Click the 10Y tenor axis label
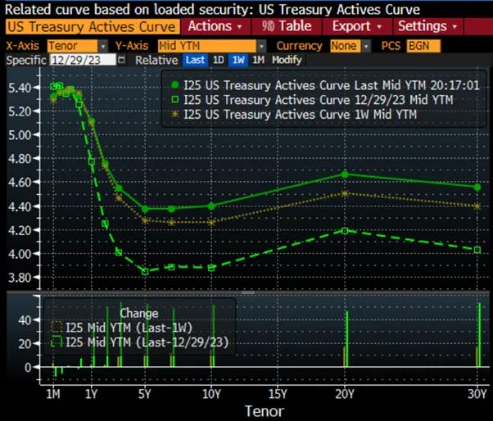The image size is (493, 421). [x=211, y=394]
